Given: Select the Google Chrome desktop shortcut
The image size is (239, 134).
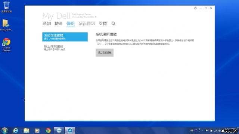Looking at the screenshot, I should [x=6, y=45].
